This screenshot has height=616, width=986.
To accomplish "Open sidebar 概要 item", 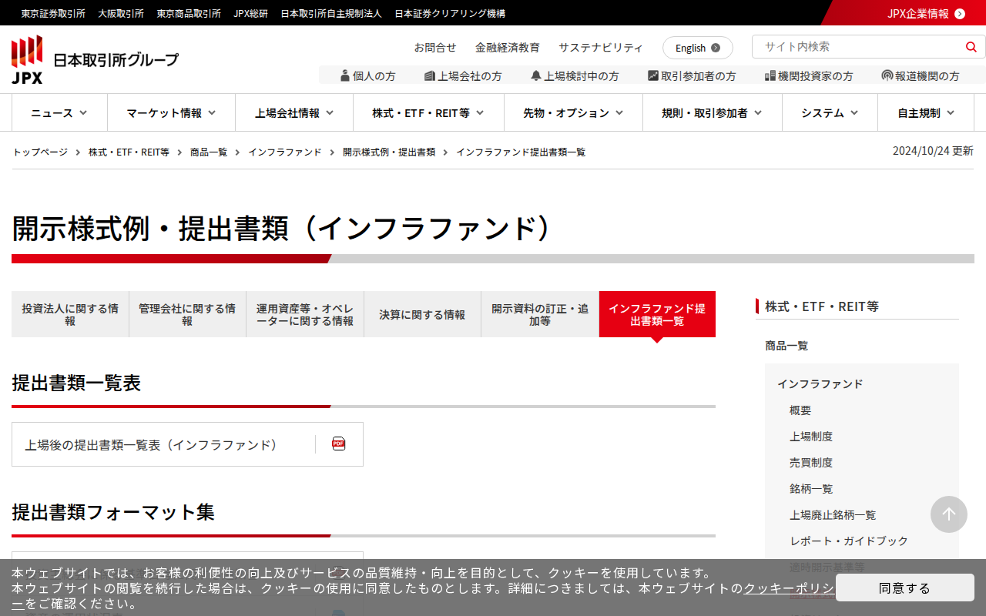I will coord(800,410).
